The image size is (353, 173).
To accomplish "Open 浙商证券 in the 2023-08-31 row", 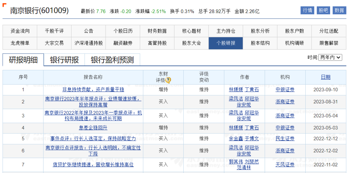I will tap(285, 102).
